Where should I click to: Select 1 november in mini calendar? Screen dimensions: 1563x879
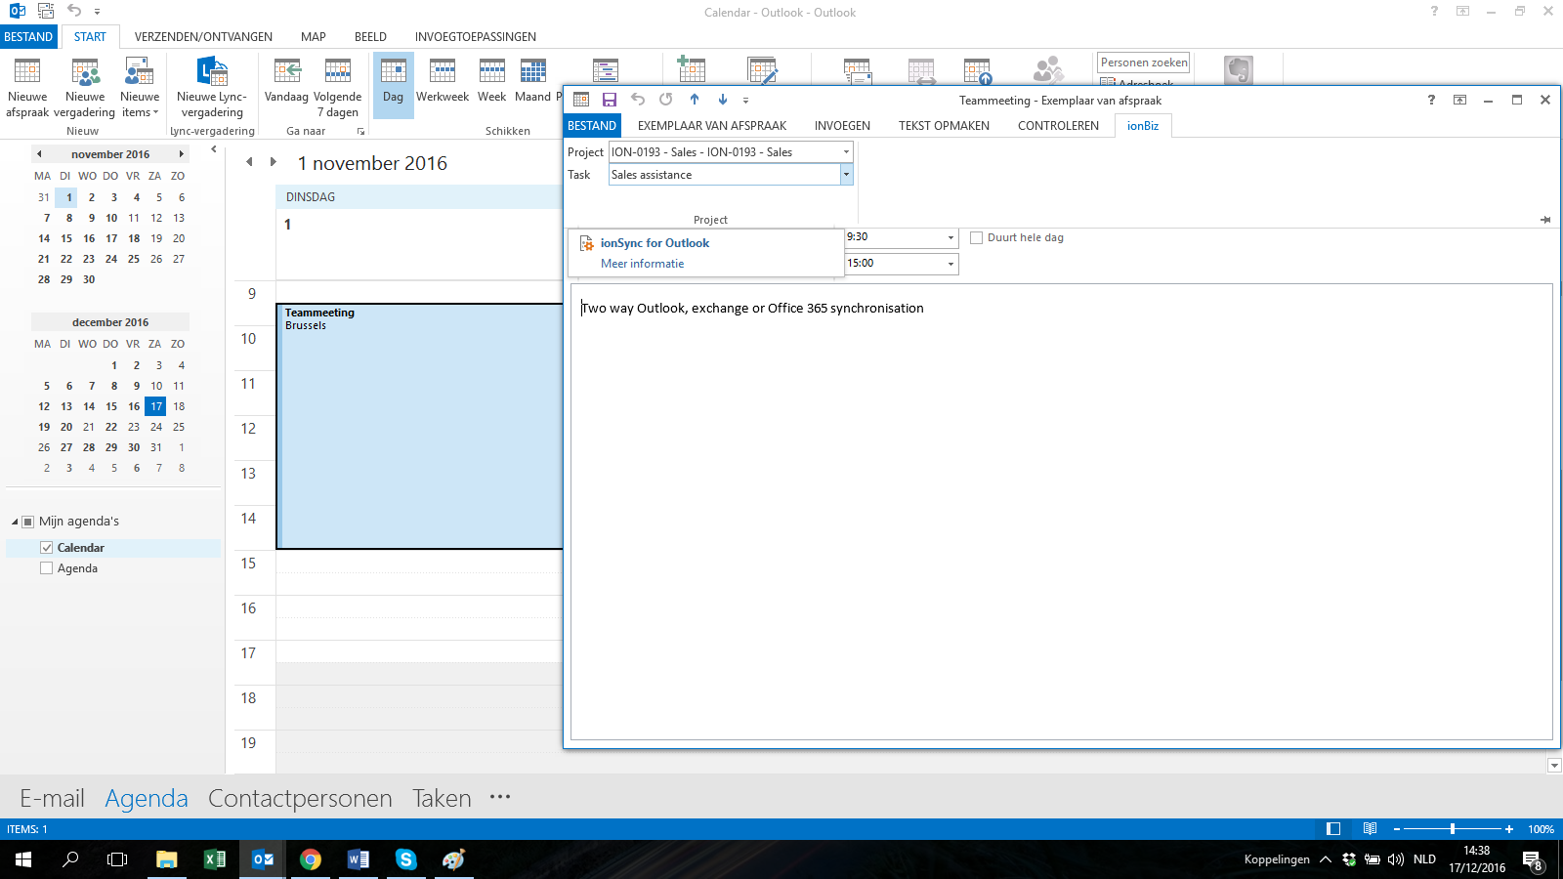click(68, 197)
